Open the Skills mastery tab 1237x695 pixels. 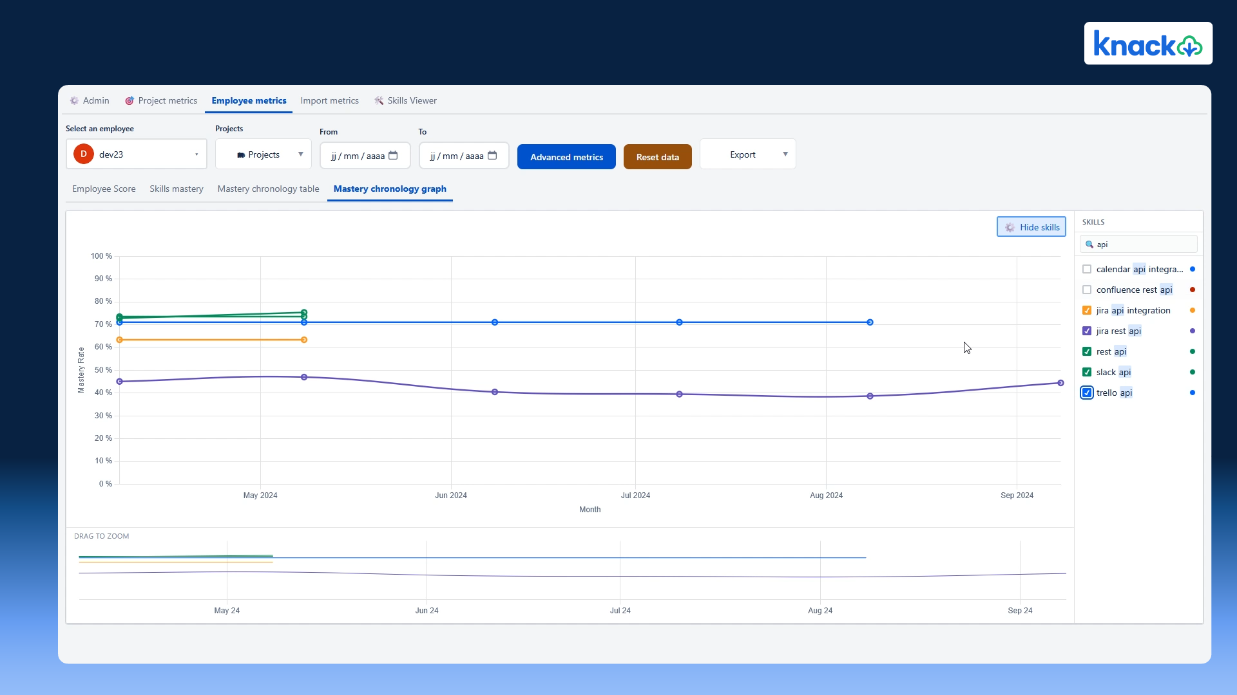click(177, 189)
